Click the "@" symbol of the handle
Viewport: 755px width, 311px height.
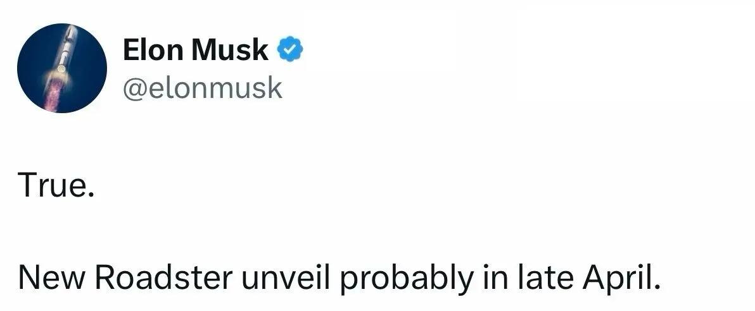pos(133,88)
